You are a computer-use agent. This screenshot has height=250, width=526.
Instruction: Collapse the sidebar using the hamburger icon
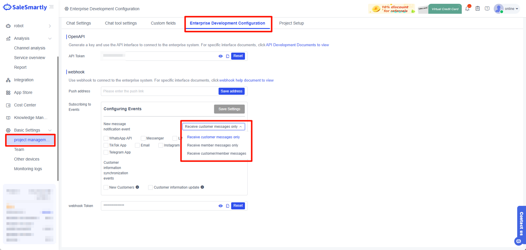(x=51, y=7)
